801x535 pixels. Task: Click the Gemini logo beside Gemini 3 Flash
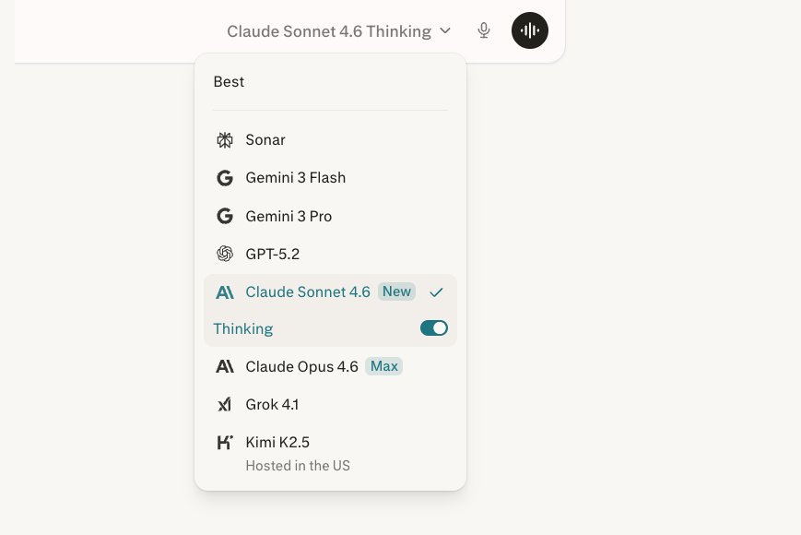pyautogui.click(x=225, y=177)
